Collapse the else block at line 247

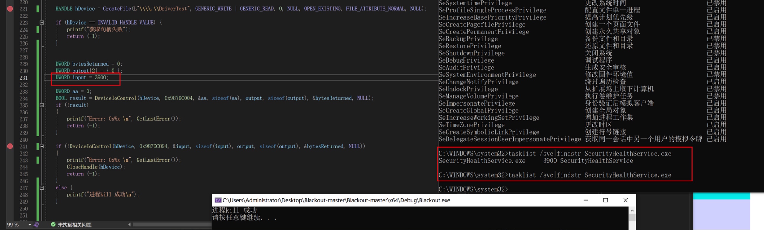coord(42,188)
